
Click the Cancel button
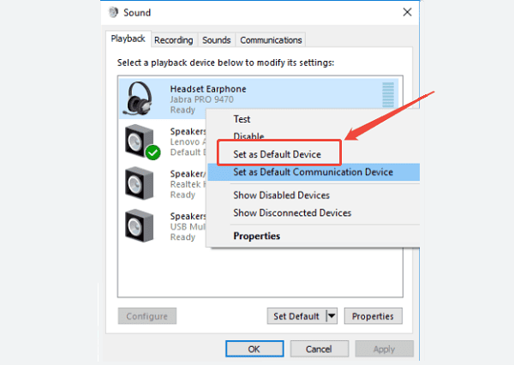tap(319, 349)
